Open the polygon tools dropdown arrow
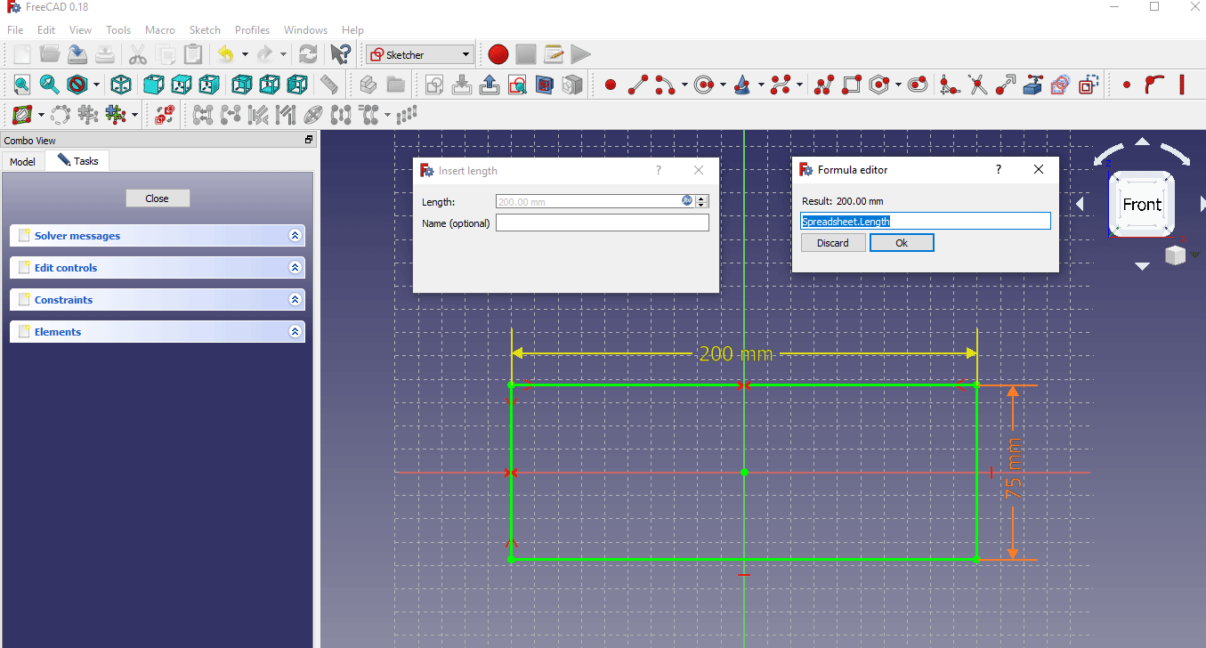The width and height of the screenshot is (1206, 648). click(898, 85)
